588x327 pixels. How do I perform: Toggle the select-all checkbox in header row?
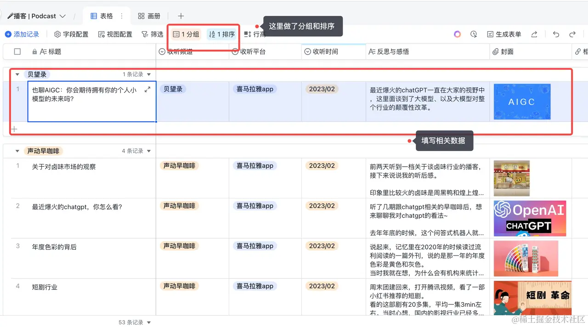[17, 51]
